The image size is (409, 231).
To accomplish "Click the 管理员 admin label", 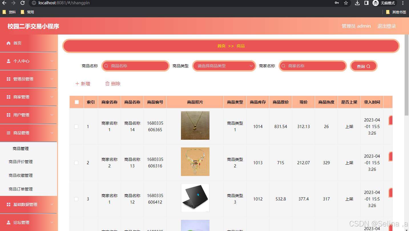I will pyautogui.click(x=356, y=26).
